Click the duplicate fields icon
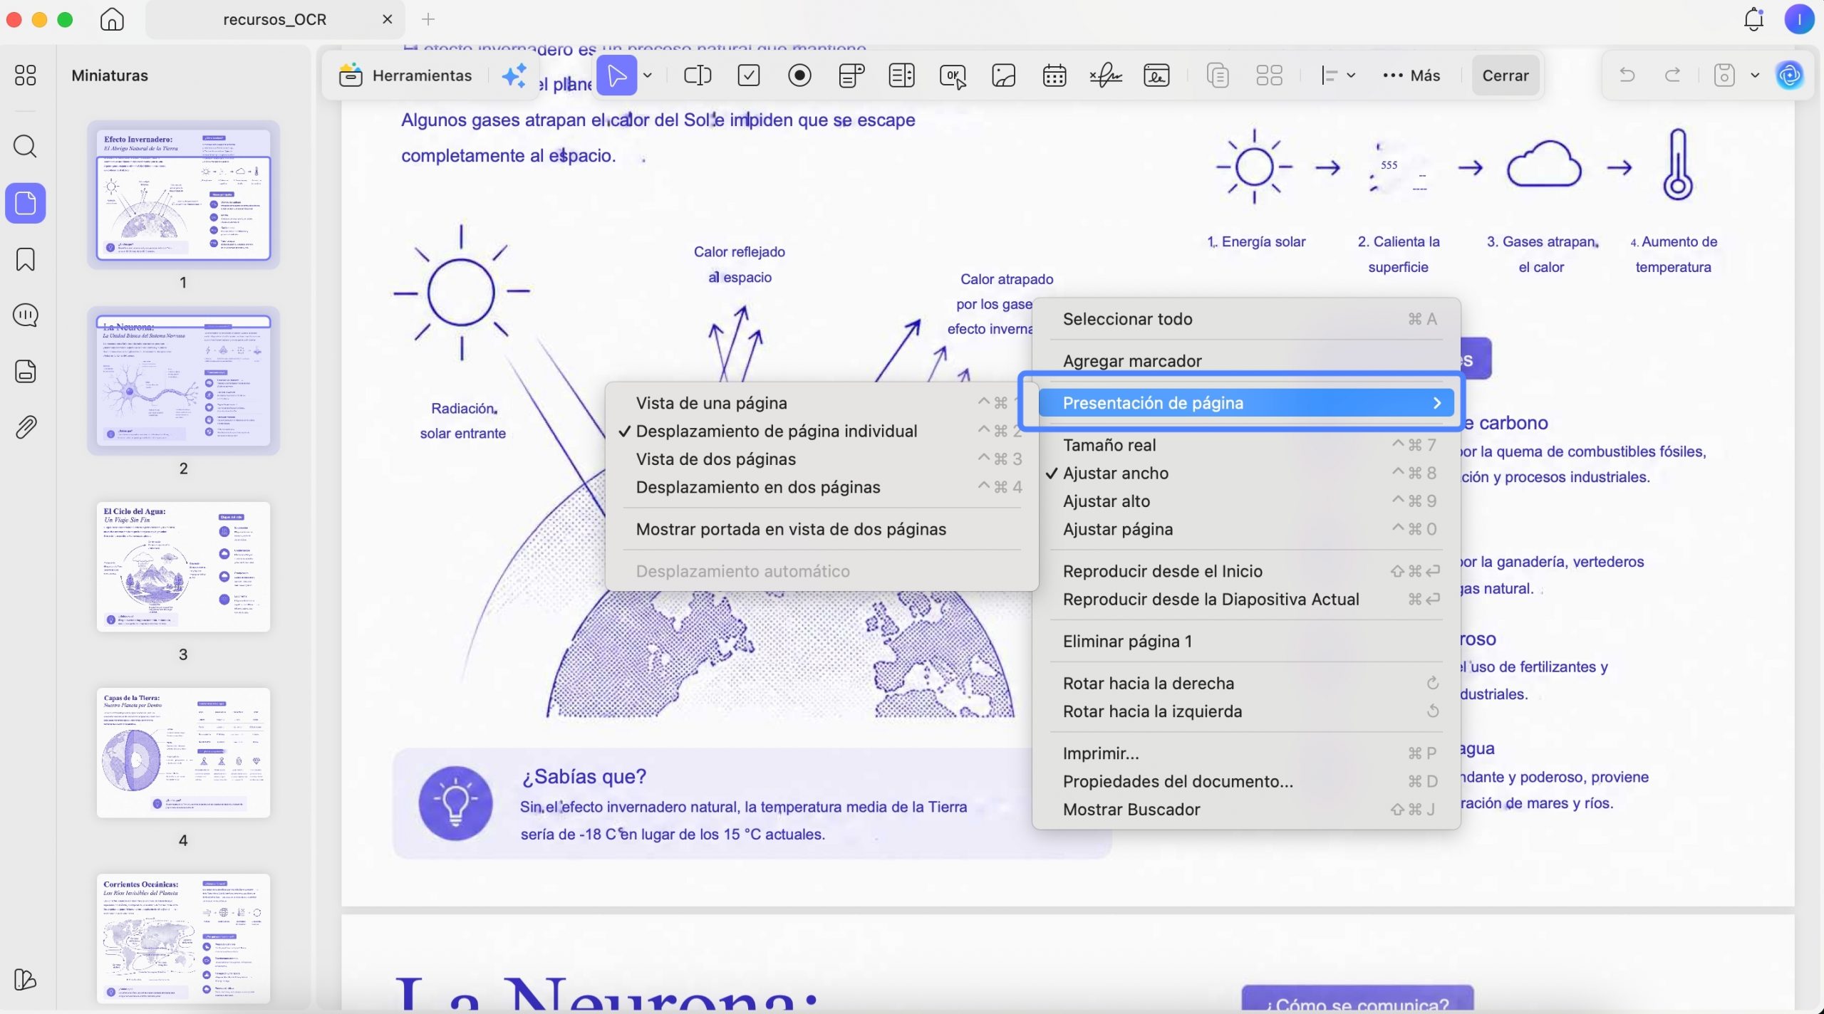 [1218, 75]
